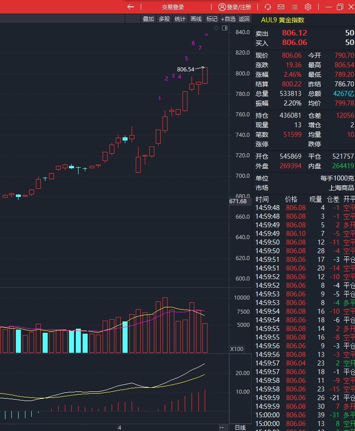The height and width of the screenshot is (431, 355).
Task: Click the 持仓 value 436081
Action: point(291,115)
